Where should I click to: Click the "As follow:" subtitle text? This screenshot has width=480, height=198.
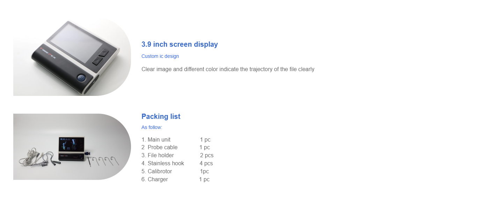tap(152, 127)
